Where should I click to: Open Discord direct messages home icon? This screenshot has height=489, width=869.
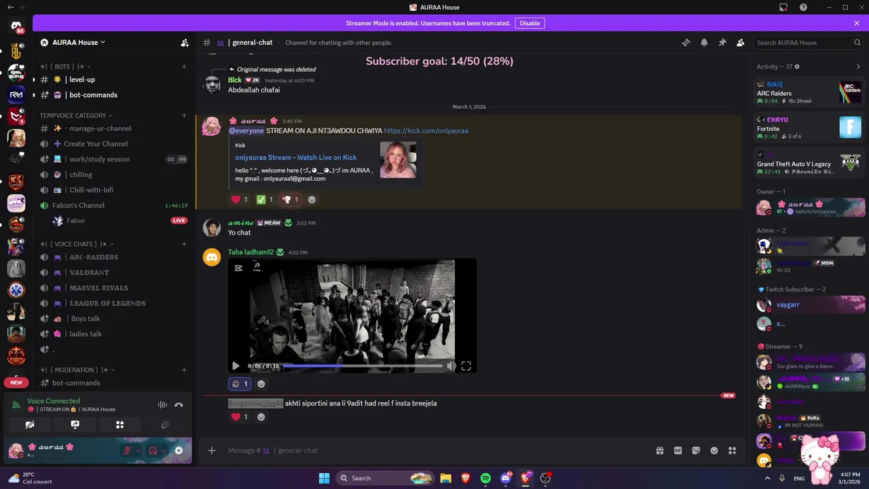16,26
